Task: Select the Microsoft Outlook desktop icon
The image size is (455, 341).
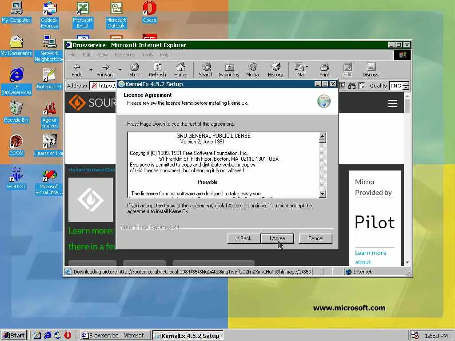Action: 116,15
